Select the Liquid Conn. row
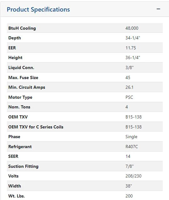 (x=85, y=67)
